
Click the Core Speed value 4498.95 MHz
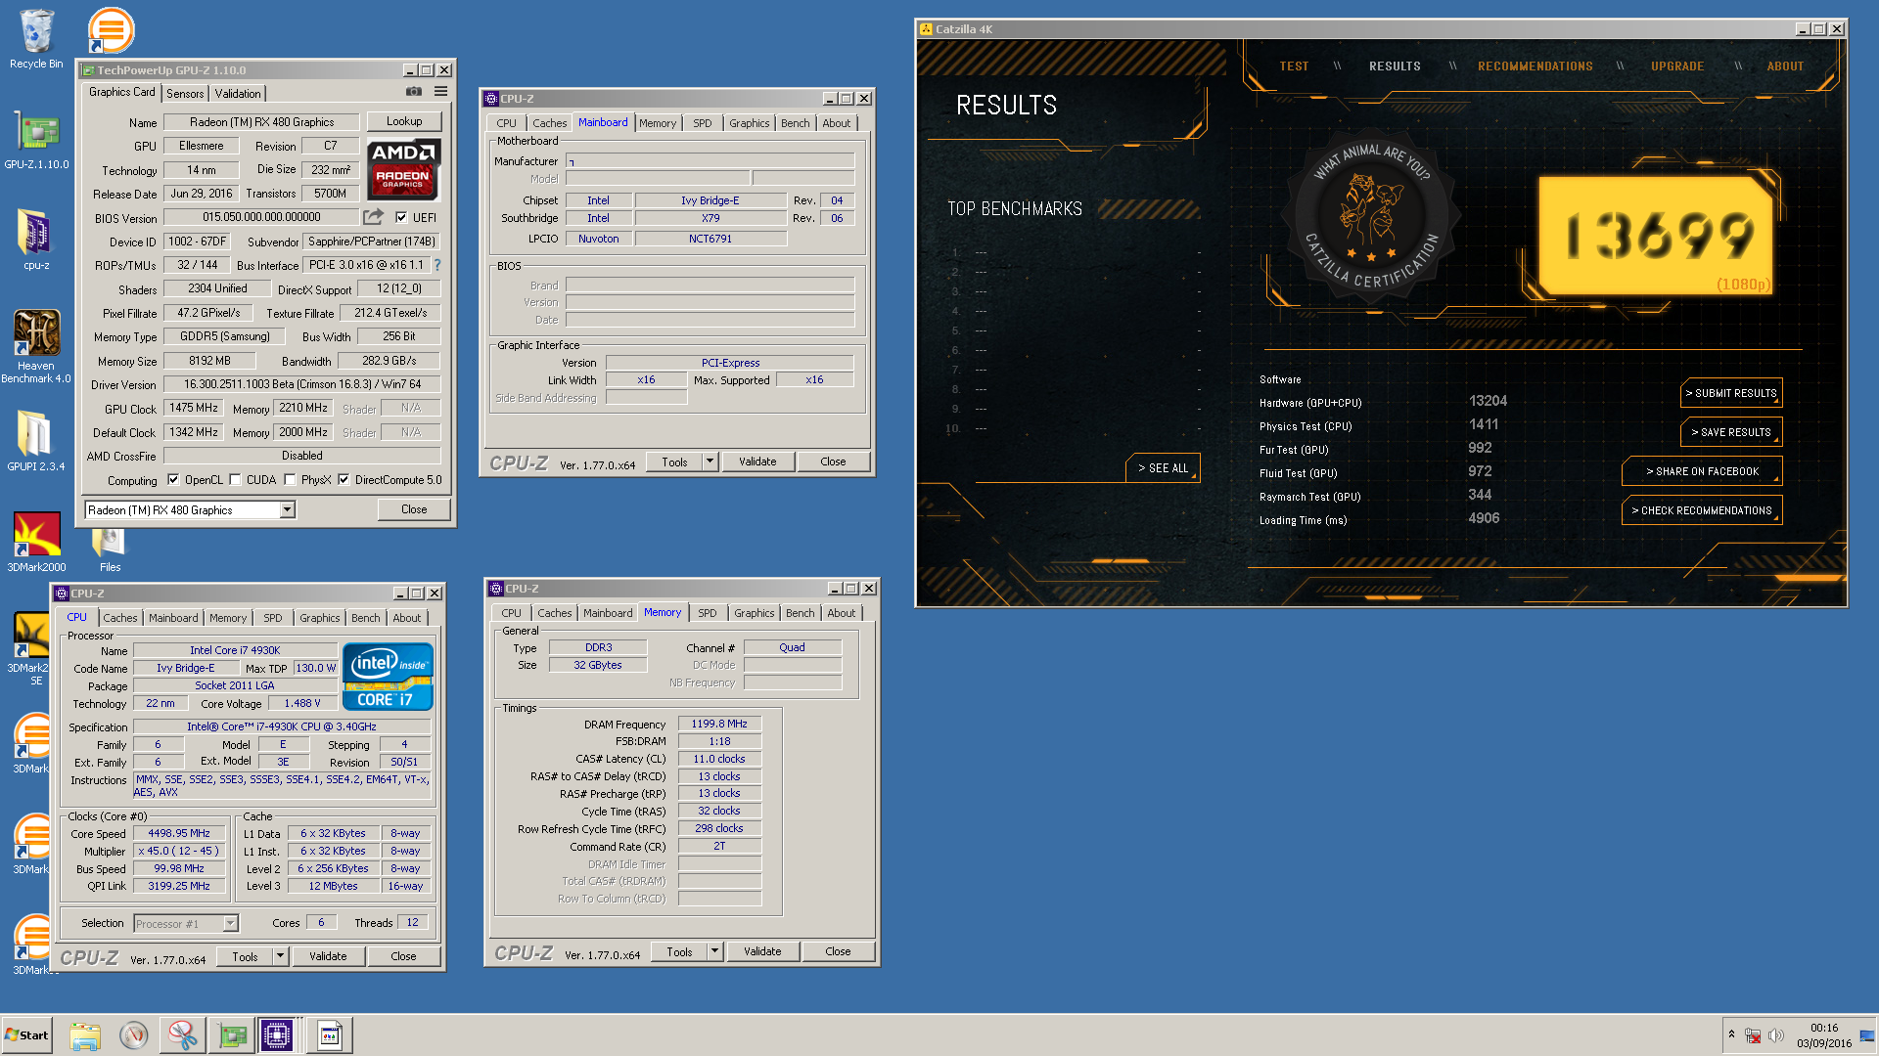click(x=179, y=834)
